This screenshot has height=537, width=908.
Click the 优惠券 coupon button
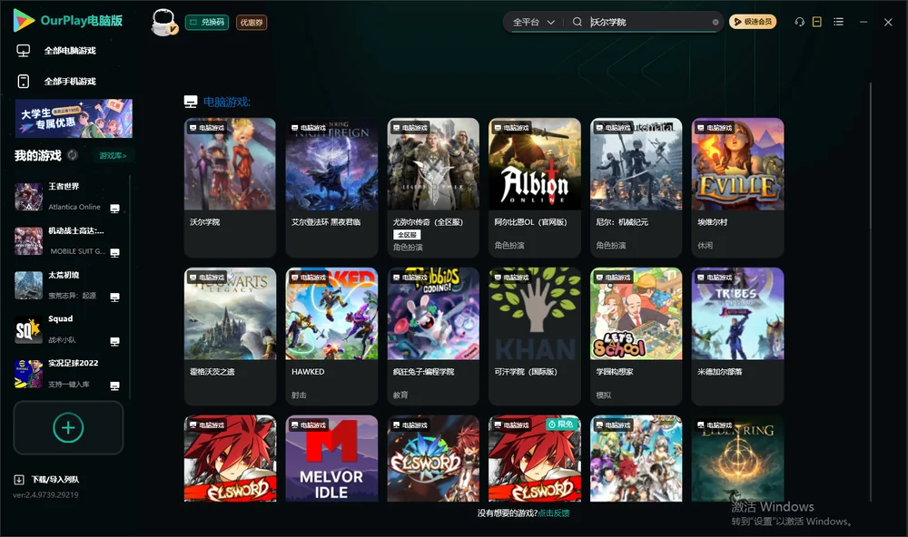coord(252,23)
